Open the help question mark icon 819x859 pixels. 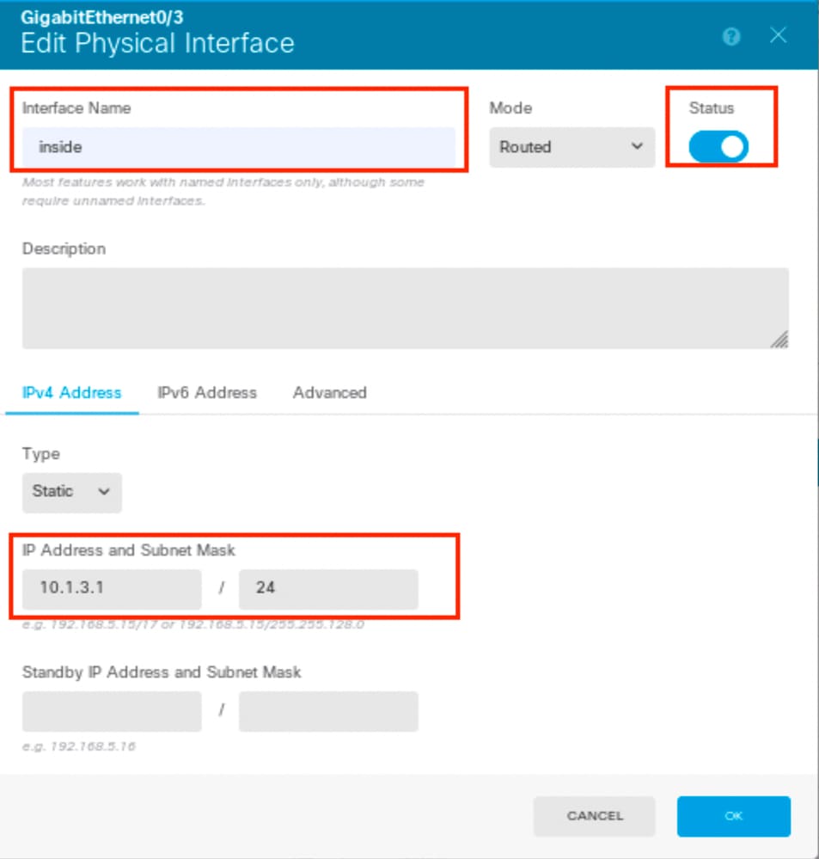point(730,37)
